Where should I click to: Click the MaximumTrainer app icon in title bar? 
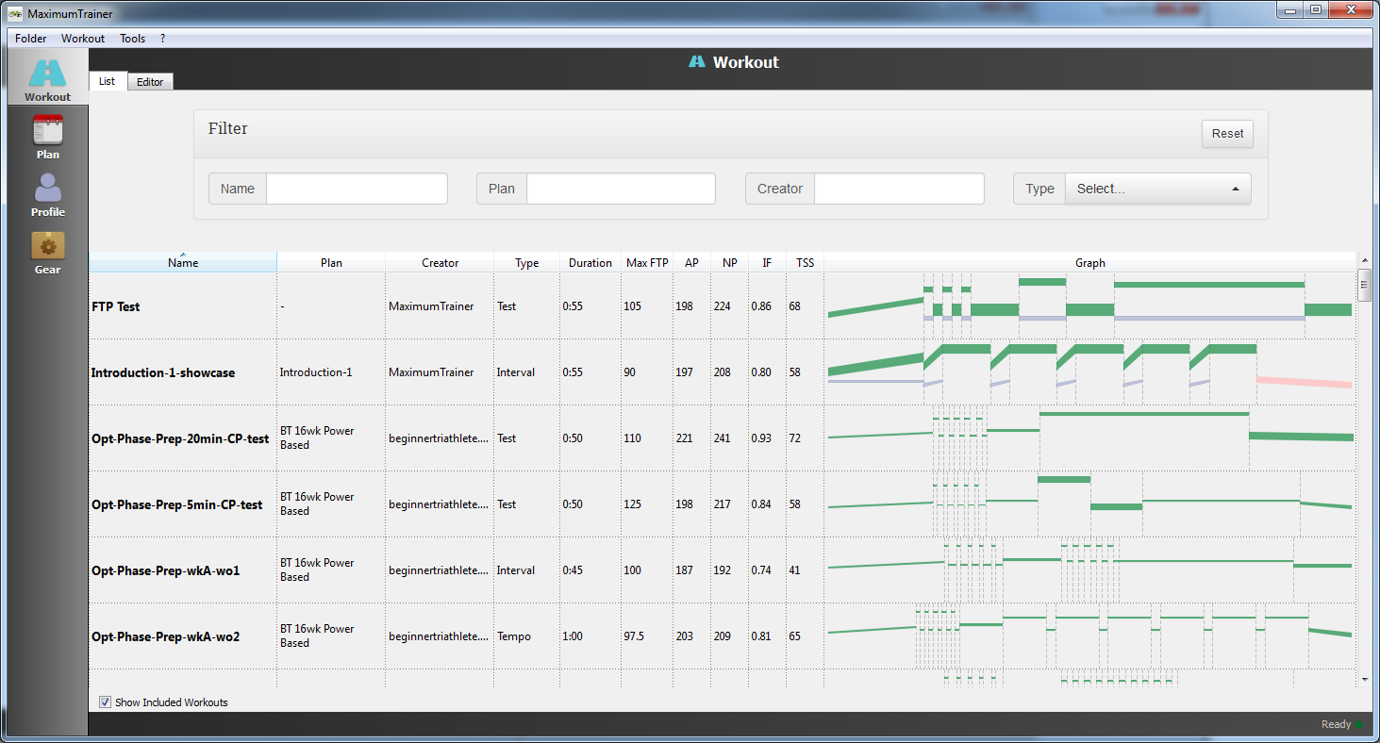[15, 12]
